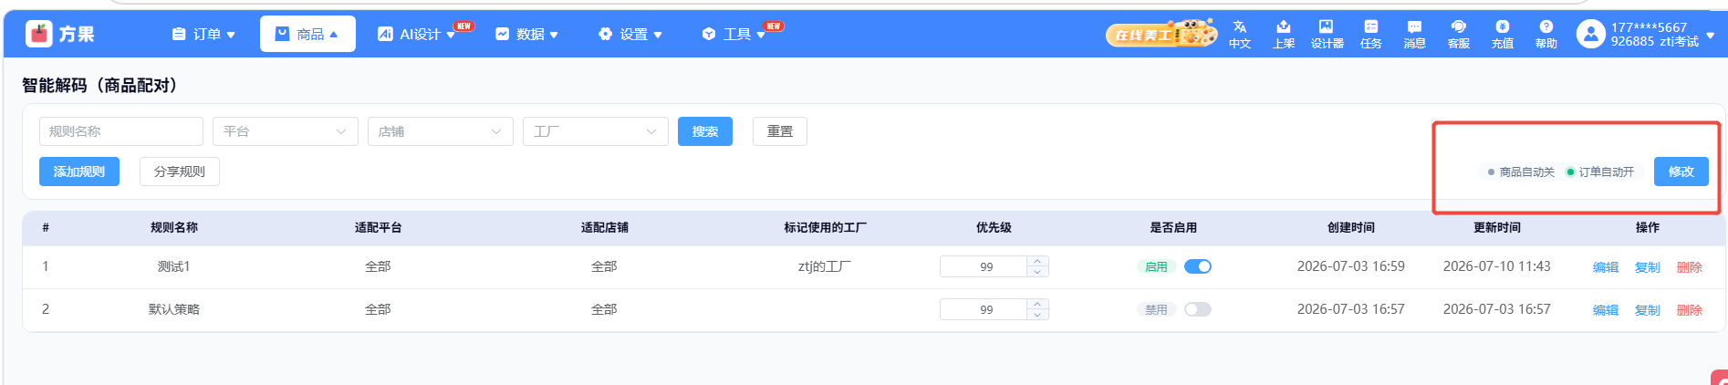
Task: Open the 帮助 help icon
Action: click(1546, 27)
